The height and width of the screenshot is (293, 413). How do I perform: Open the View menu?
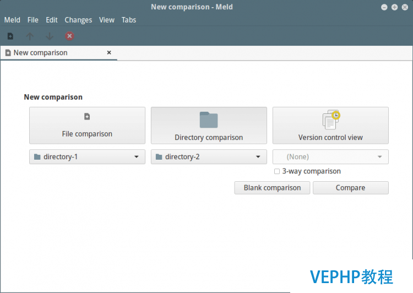coord(107,20)
